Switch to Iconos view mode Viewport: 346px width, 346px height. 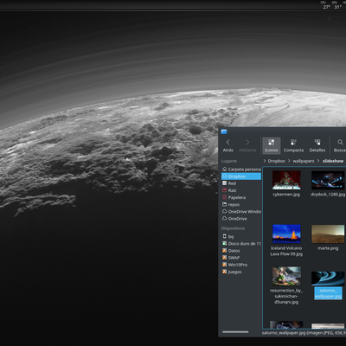[x=271, y=145]
